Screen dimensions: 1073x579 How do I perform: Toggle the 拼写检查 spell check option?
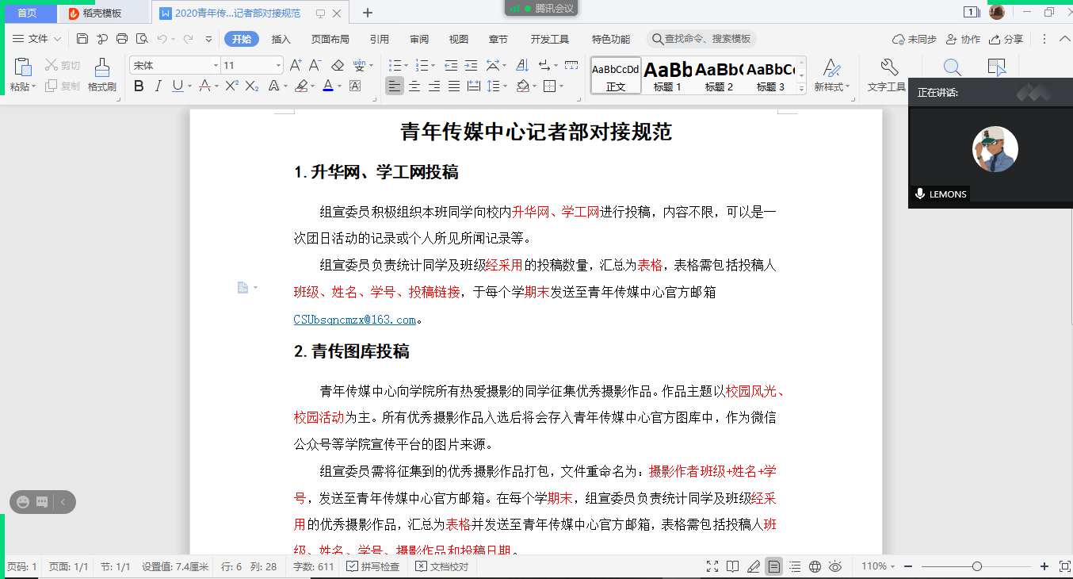(x=372, y=566)
